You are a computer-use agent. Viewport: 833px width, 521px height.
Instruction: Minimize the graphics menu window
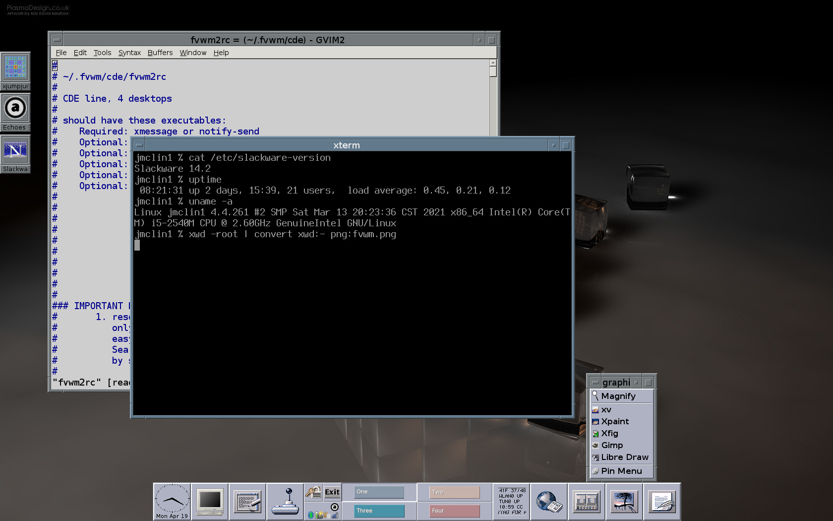636,383
